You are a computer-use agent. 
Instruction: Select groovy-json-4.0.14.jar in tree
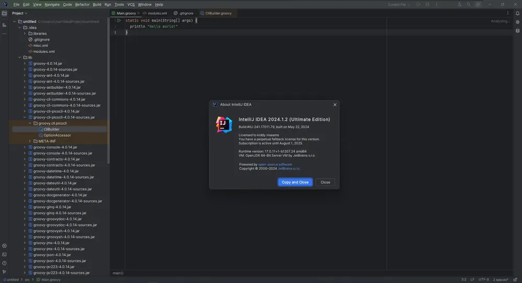(52, 255)
